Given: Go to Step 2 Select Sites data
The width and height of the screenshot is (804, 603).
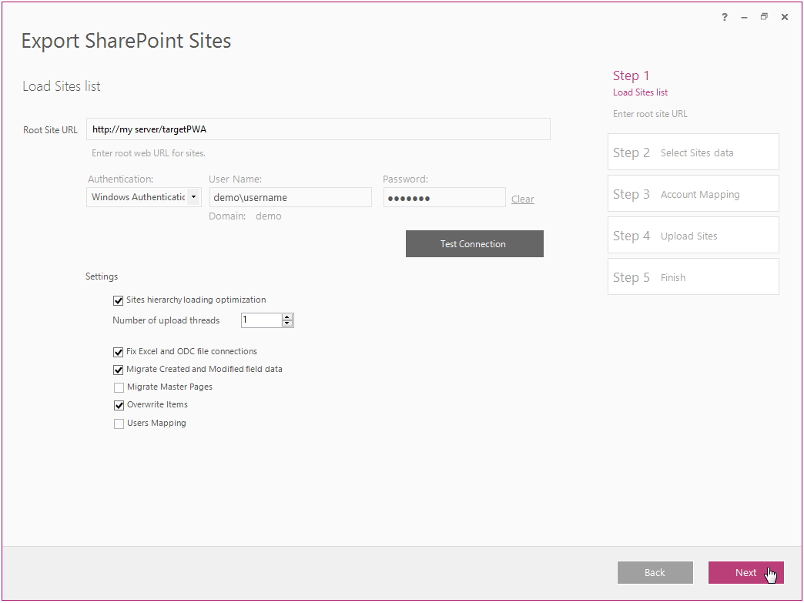Looking at the screenshot, I should point(693,152).
